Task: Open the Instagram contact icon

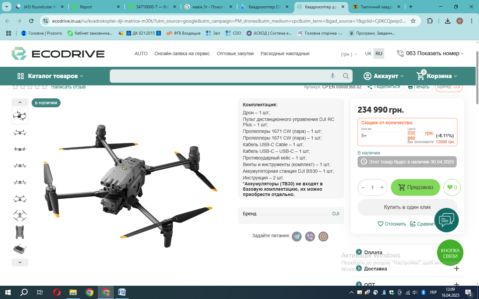Action: (x=323, y=236)
